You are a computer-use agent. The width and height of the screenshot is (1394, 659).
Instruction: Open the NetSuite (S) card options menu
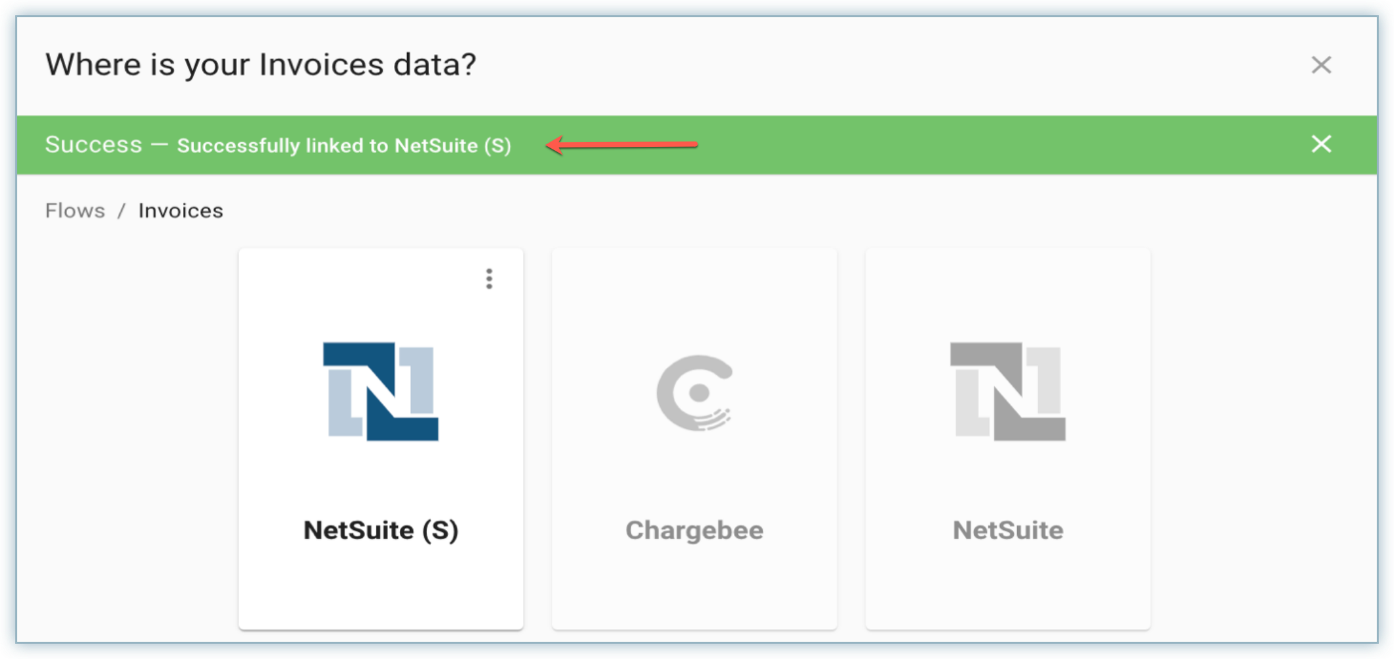(x=489, y=278)
